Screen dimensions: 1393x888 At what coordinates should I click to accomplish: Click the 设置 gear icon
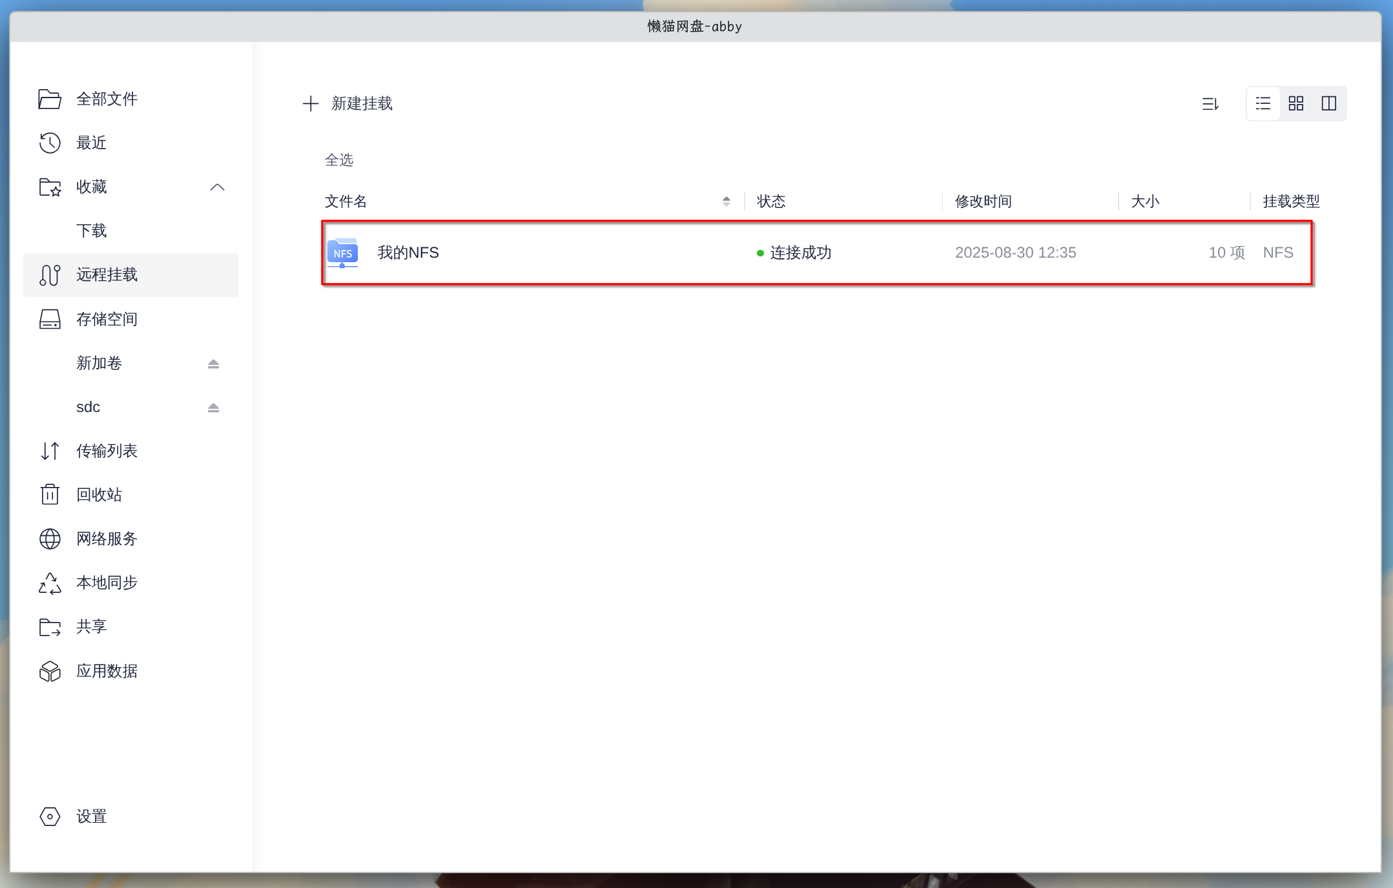click(50, 816)
